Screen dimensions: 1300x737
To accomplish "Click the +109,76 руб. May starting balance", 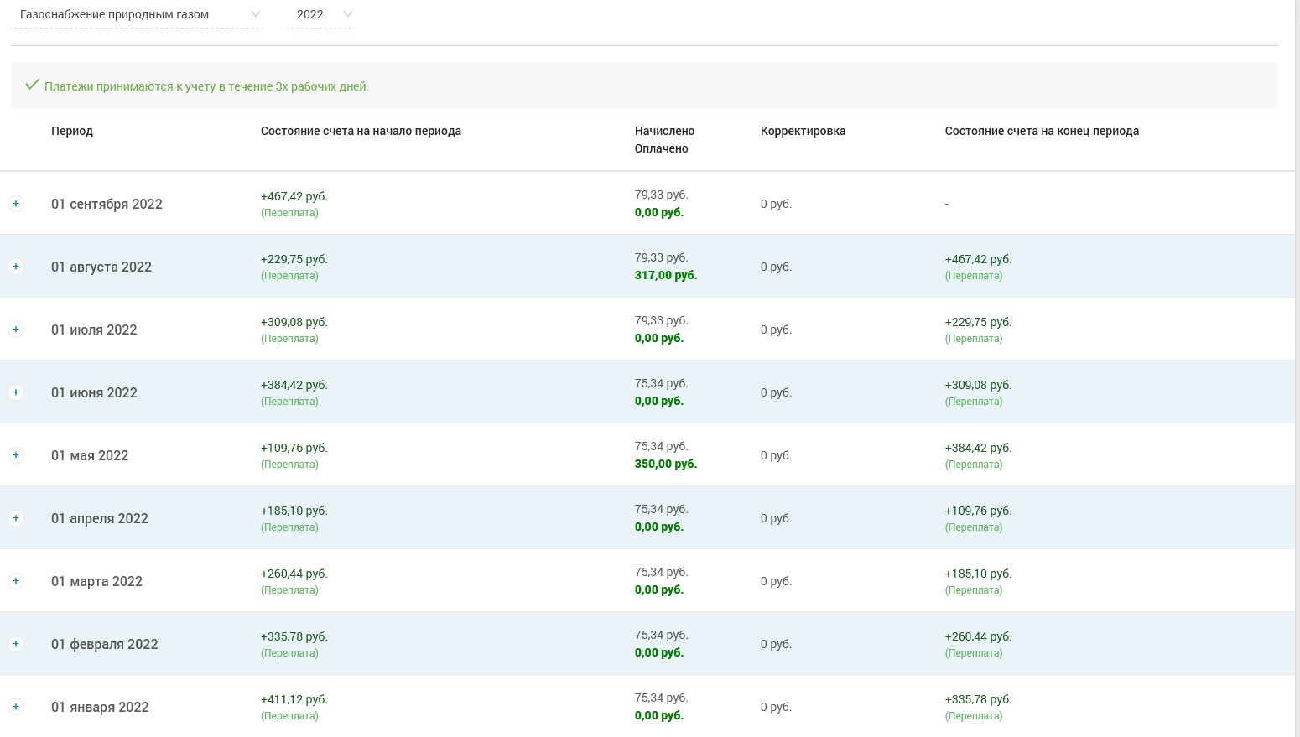I will click(x=294, y=448).
